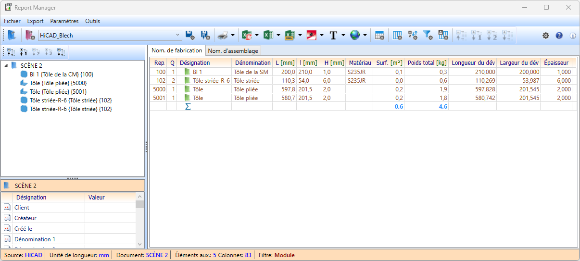Click scrollbar down arrow in properties panel
Viewport: 580px width, 261px height.
[140, 244]
